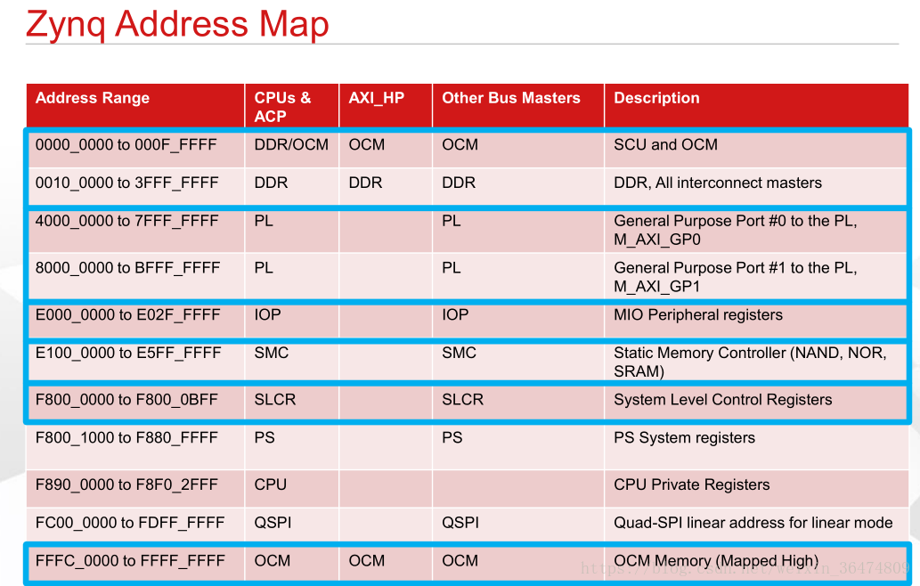Viewport: 920px width, 586px height.
Task: Click 'IOP' in CPUs & ACP column
Action: [x=267, y=315]
